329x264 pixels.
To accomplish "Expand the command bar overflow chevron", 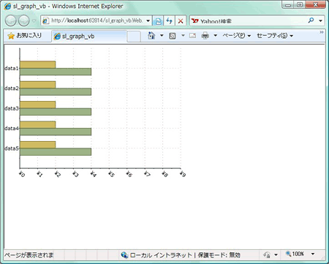I will coord(322,32).
